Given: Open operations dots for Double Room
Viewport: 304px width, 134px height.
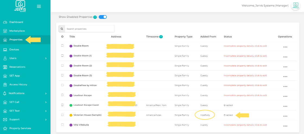Looking at the screenshot, I should (285, 47).
